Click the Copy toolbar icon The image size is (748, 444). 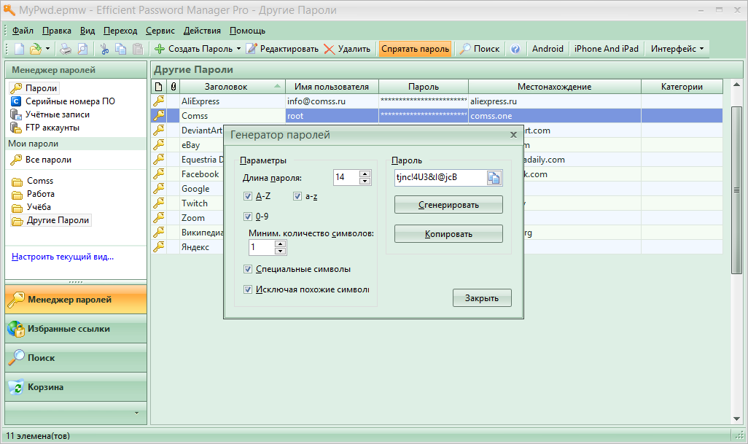[121, 49]
